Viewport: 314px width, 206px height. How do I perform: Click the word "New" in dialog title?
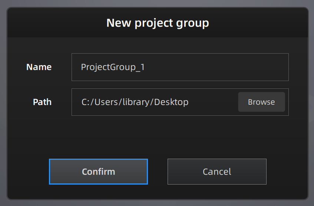(118, 23)
